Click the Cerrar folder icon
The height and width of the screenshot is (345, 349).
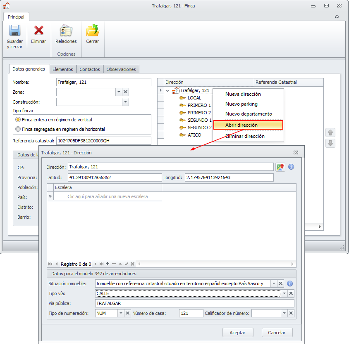point(92,31)
